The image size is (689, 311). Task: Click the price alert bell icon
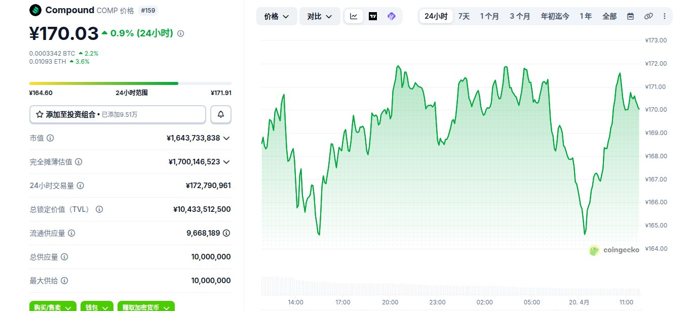(x=221, y=114)
